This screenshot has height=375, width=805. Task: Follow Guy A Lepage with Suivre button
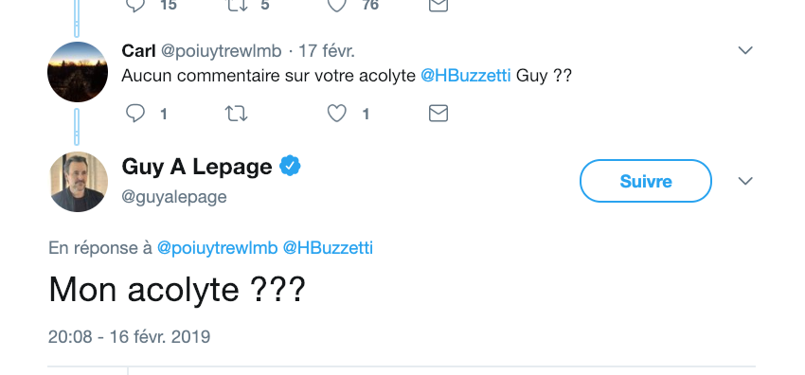point(645,181)
